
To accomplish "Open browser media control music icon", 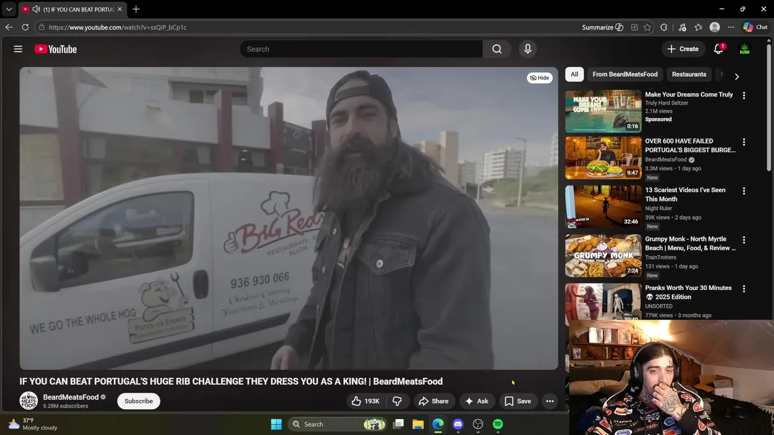I will 682,27.
